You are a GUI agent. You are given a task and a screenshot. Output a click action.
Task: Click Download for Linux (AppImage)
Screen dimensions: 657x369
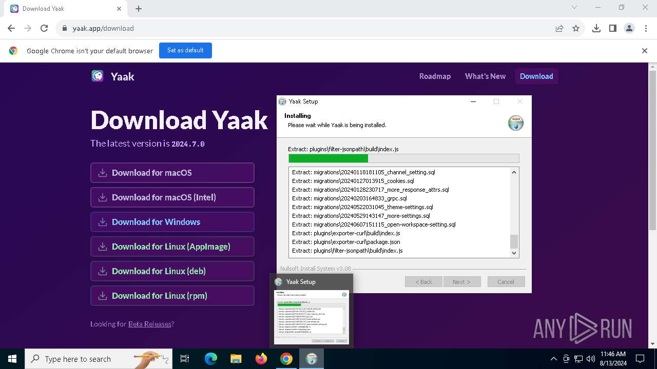click(172, 247)
